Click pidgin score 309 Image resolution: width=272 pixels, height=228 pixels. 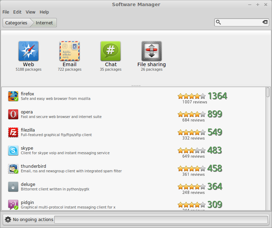pos(215,205)
